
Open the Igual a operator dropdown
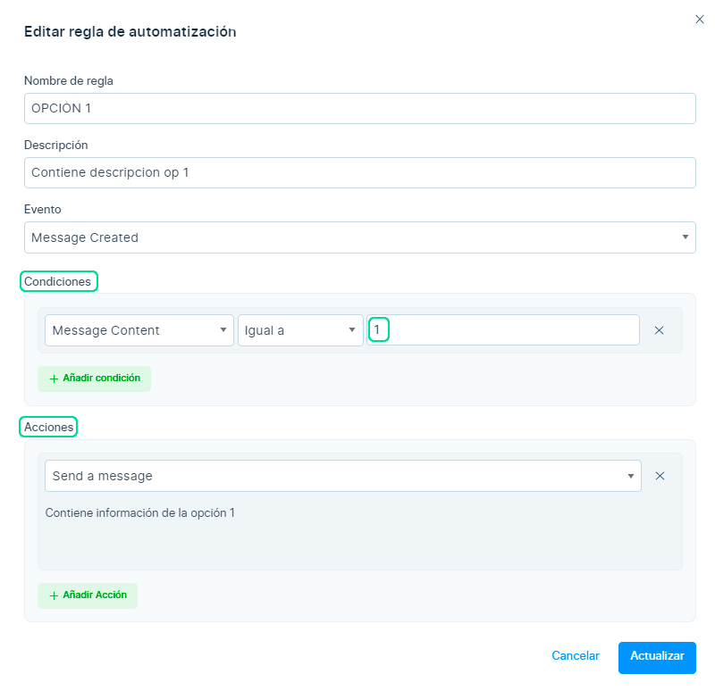(x=300, y=330)
